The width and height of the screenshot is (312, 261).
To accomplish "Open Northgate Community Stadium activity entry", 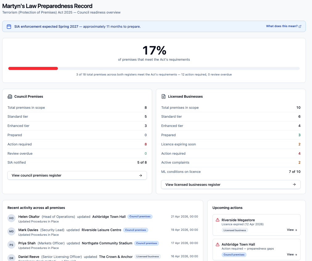I will 107,243.
